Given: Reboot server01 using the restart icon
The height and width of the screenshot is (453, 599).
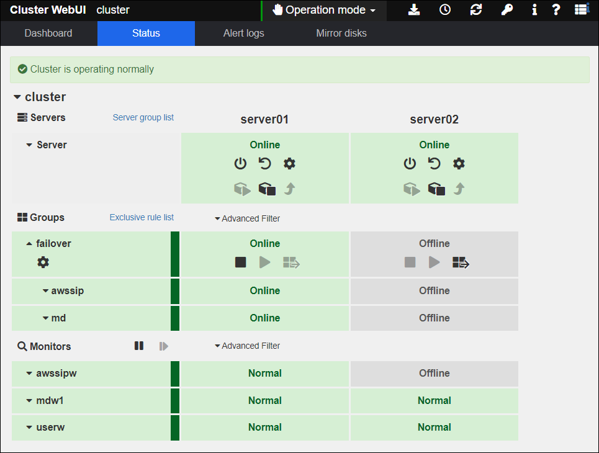Looking at the screenshot, I should (264, 163).
